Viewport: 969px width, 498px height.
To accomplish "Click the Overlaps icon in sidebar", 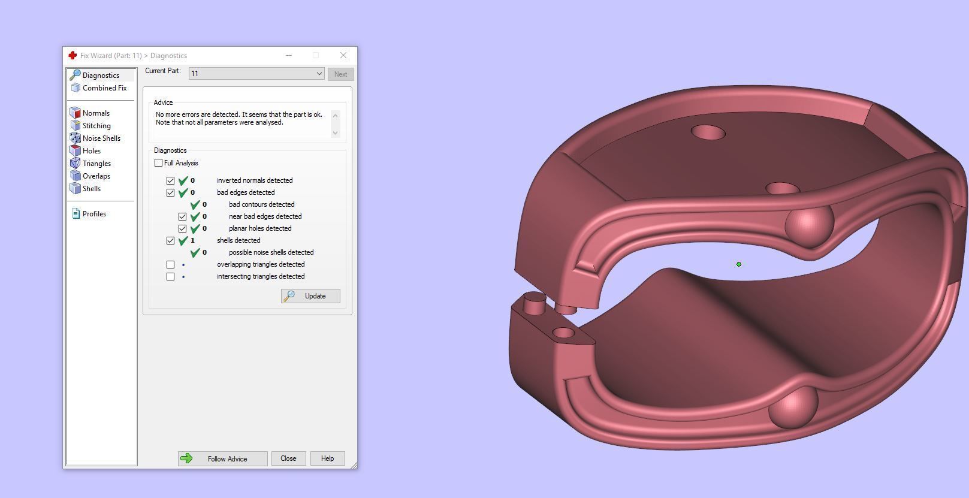I will [x=75, y=176].
